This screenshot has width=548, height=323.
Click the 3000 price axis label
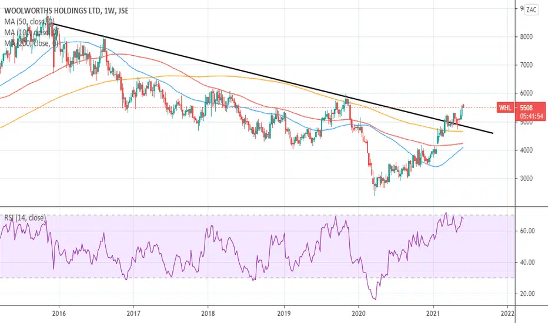[526, 179]
